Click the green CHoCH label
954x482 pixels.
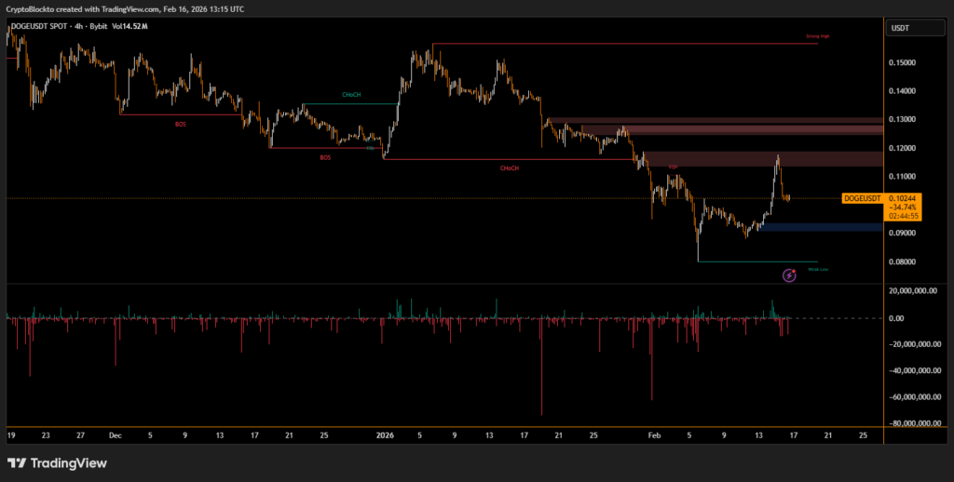351,94
